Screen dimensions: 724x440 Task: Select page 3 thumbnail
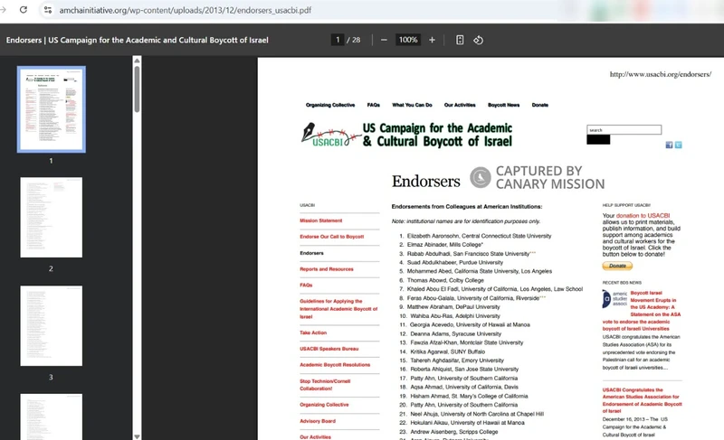click(x=52, y=326)
